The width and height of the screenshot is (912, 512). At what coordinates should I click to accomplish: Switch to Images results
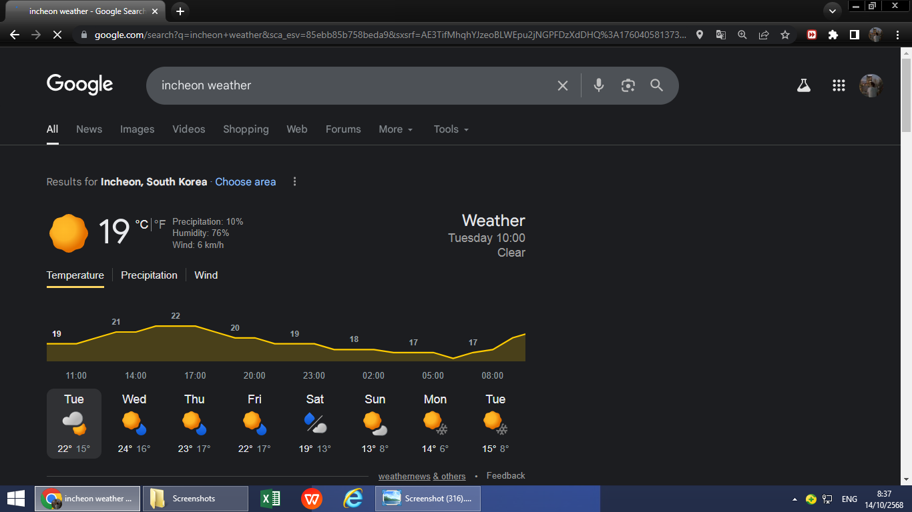[137, 129]
